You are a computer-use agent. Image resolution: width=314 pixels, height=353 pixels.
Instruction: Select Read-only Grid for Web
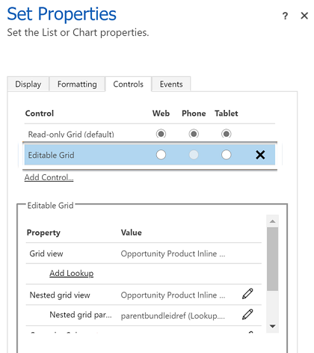pyautogui.click(x=161, y=134)
